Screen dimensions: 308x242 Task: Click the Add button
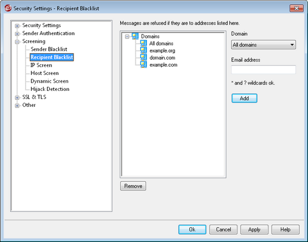click(x=244, y=98)
